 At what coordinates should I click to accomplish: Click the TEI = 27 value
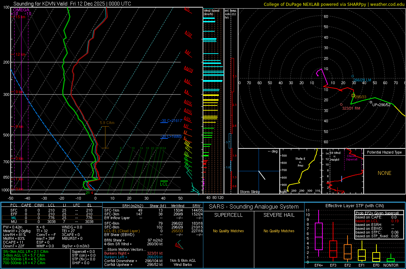(x=68, y=231)
